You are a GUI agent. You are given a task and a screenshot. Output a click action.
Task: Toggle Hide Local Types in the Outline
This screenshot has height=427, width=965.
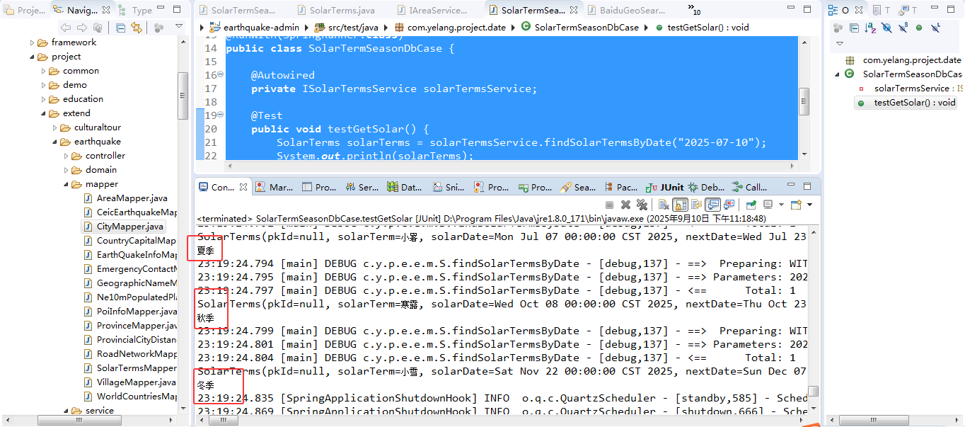point(936,28)
